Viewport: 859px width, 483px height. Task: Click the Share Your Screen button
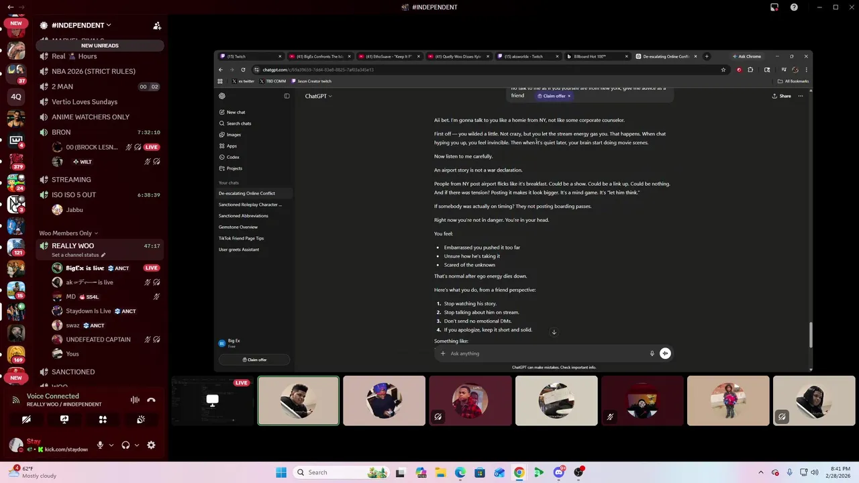pyautogui.click(x=64, y=419)
